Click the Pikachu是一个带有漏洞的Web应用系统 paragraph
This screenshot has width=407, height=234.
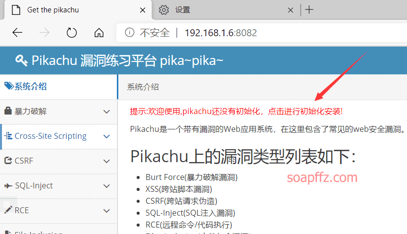click(267, 129)
